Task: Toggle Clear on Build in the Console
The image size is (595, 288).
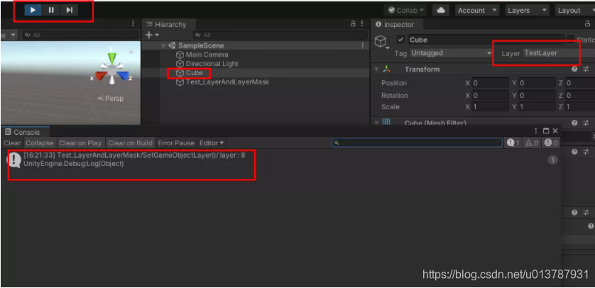Action: (x=130, y=143)
